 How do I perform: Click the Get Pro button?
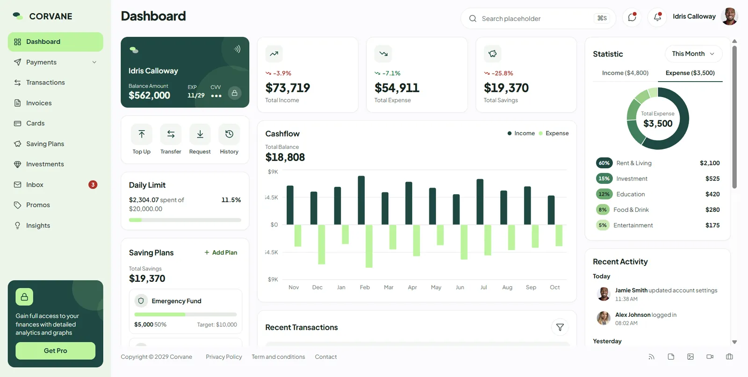pyautogui.click(x=56, y=351)
